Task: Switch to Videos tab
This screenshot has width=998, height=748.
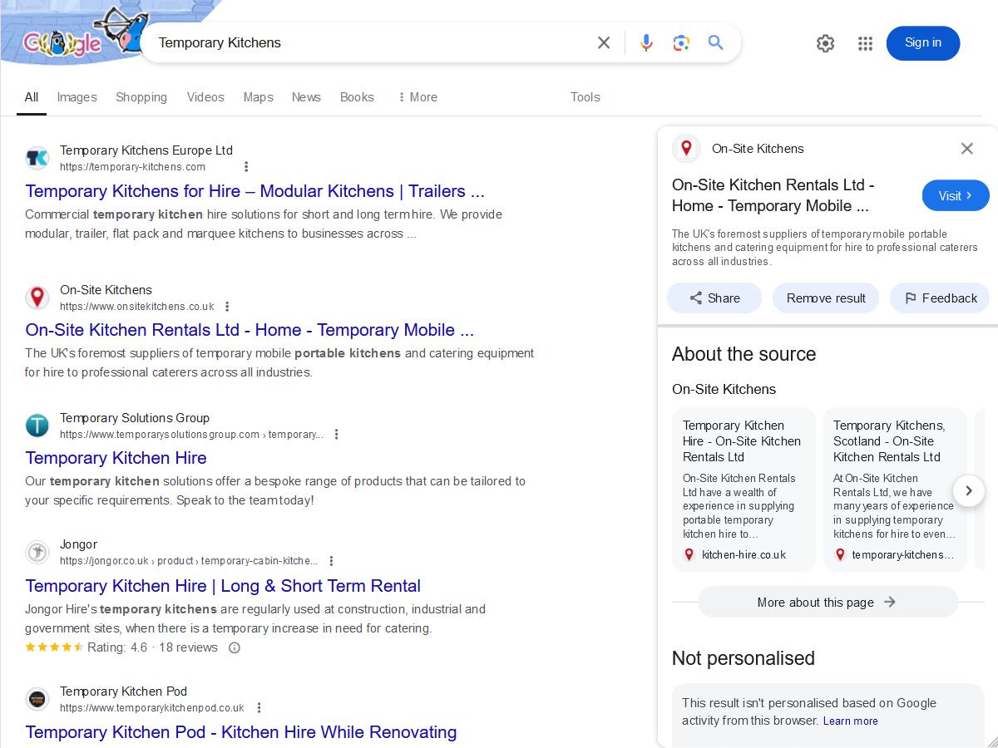Action: [x=205, y=97]
